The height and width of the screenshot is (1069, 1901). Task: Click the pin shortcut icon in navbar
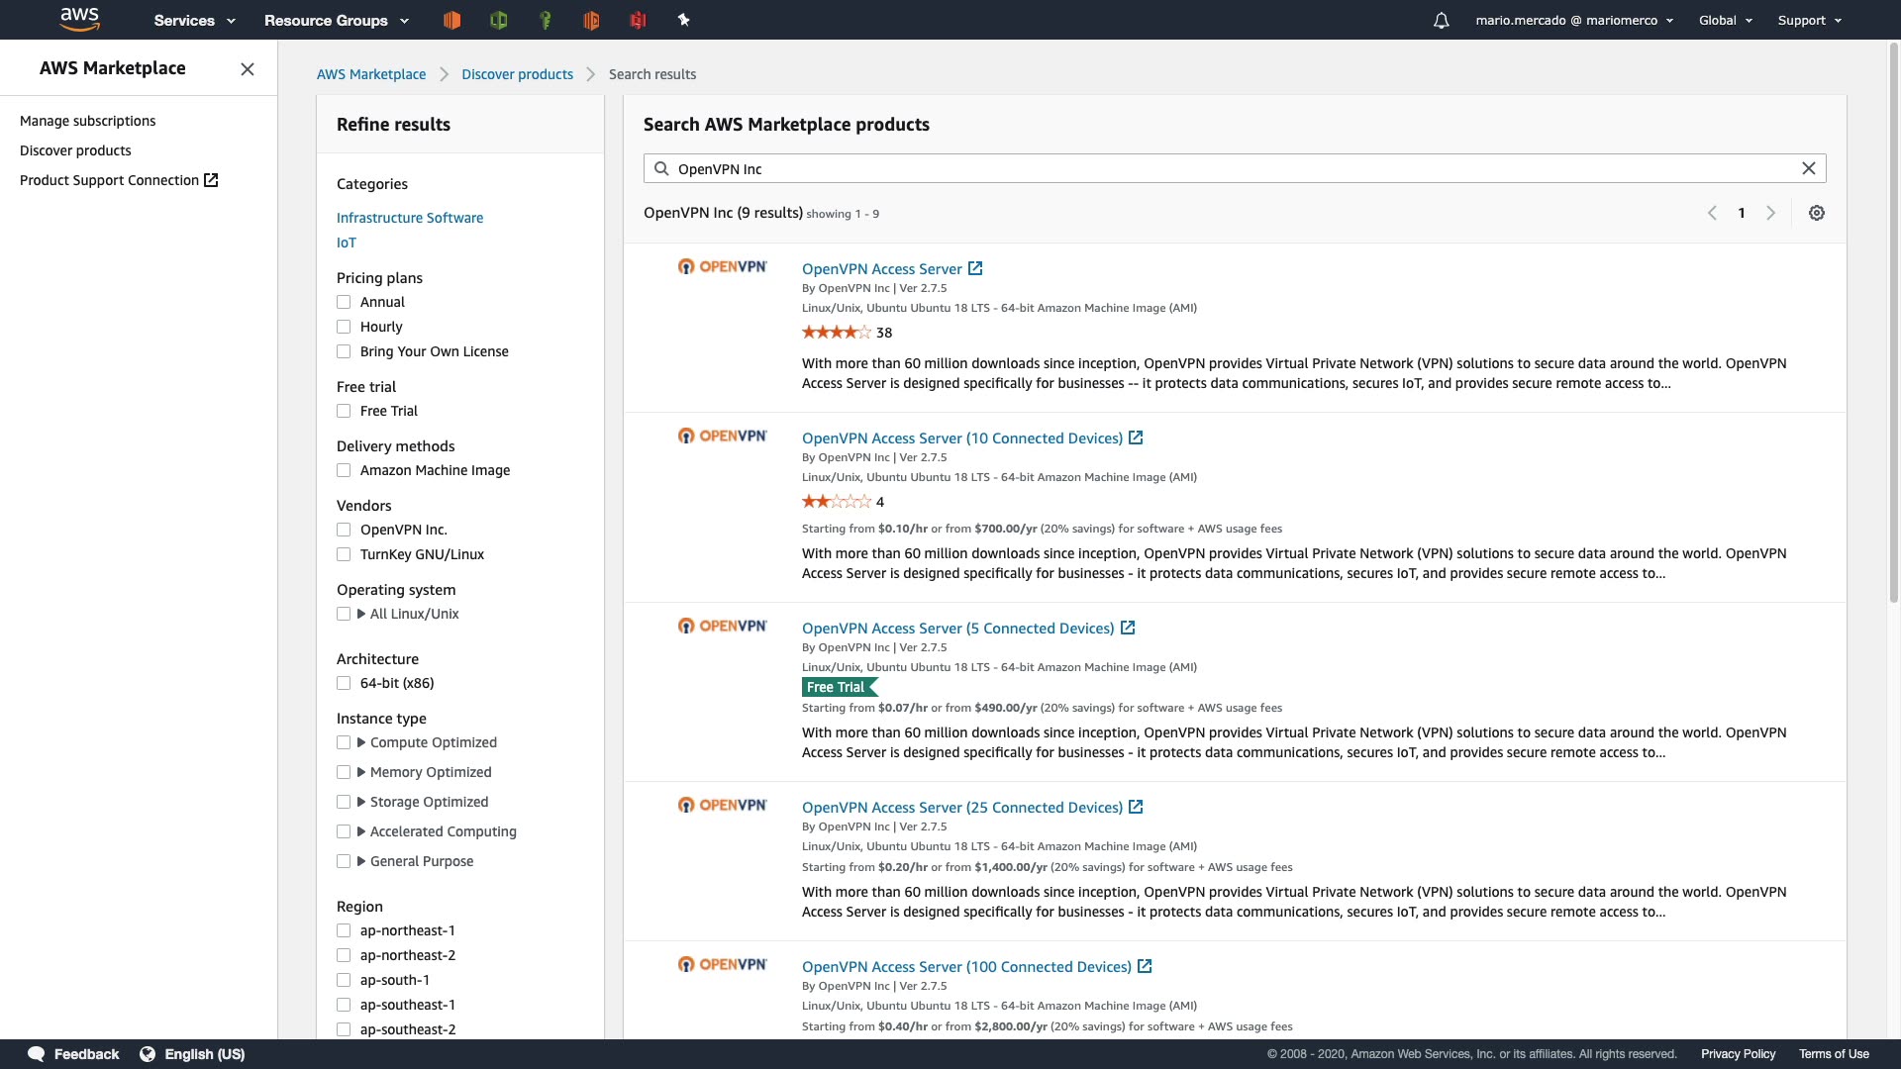[x=683, y=20]
